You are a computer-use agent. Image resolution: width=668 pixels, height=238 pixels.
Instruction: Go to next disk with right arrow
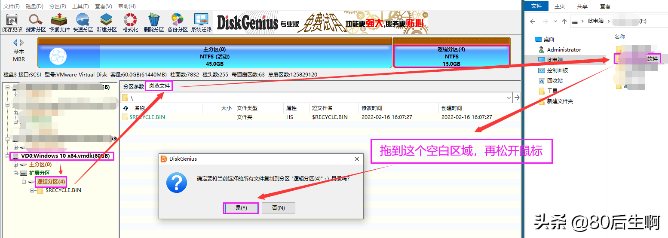(x=22, y=43)
